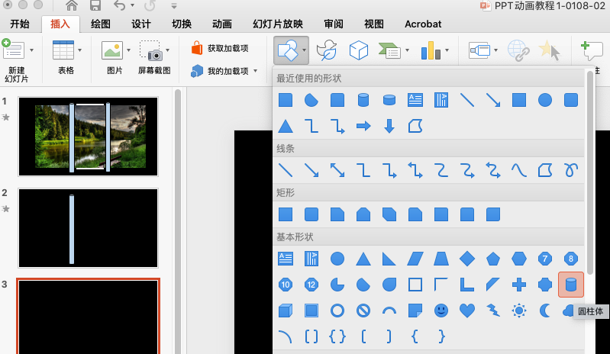Select the diamond shape
The image size is (610, 354).
[x=466, y=259]
